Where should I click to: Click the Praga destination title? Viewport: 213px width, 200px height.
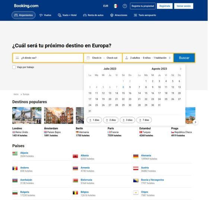pos(175,128)
